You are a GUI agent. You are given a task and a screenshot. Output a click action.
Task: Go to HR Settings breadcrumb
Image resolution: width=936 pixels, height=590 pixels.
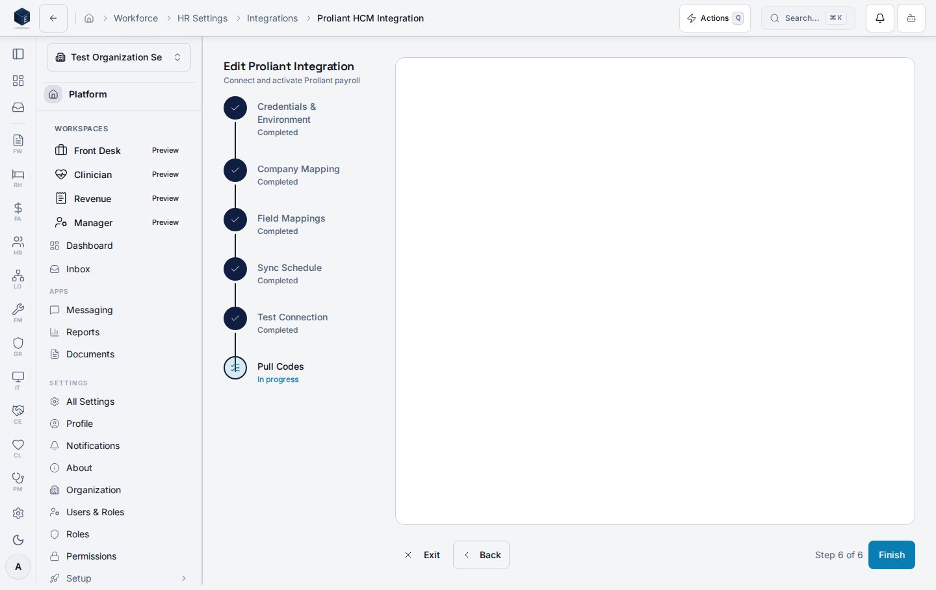[202, 18]
